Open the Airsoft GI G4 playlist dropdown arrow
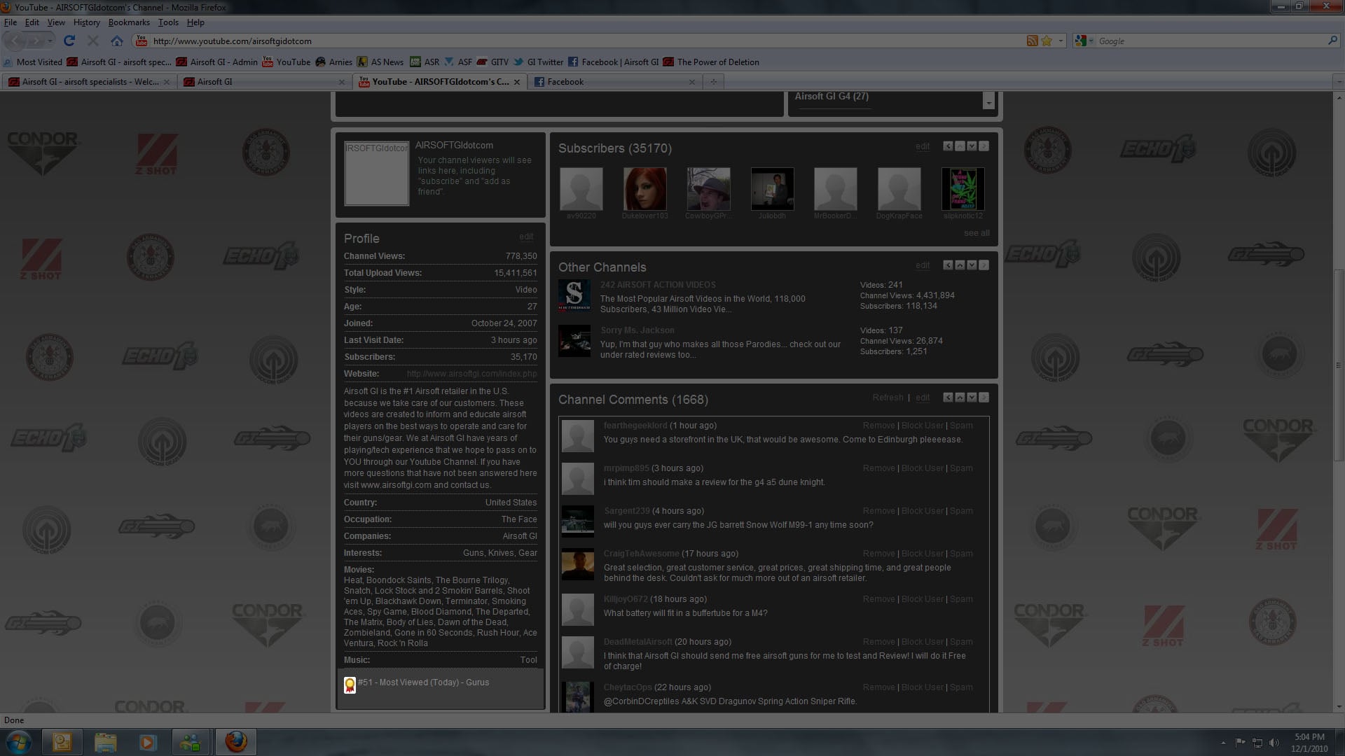 (x=988, y=102)
